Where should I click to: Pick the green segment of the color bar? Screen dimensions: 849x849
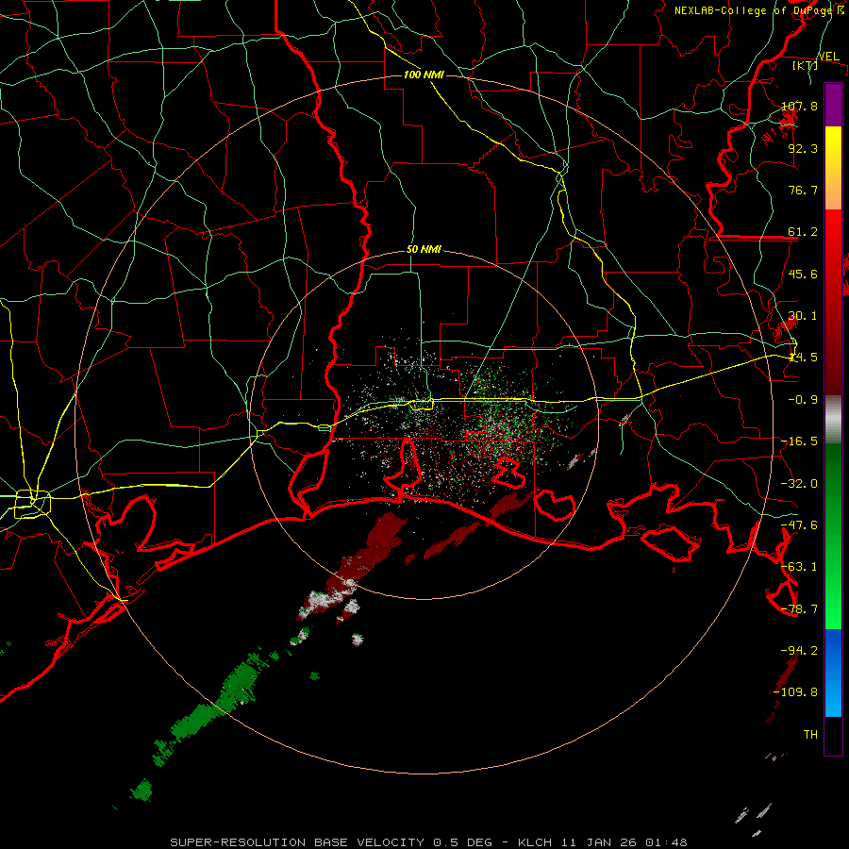(x=833, y=536)
